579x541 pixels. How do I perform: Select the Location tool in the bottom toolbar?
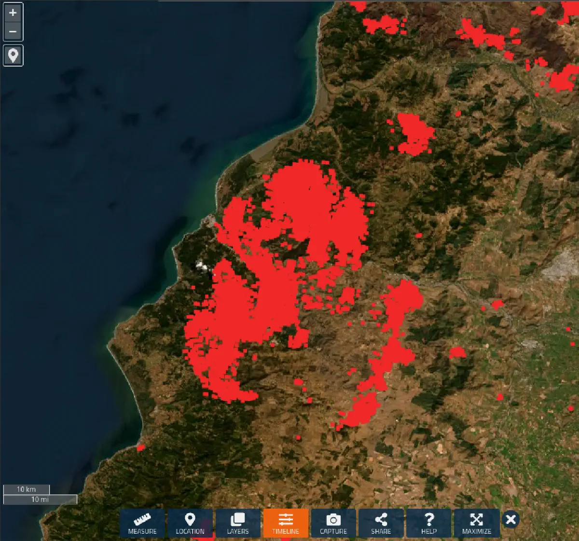coord(190,524)
